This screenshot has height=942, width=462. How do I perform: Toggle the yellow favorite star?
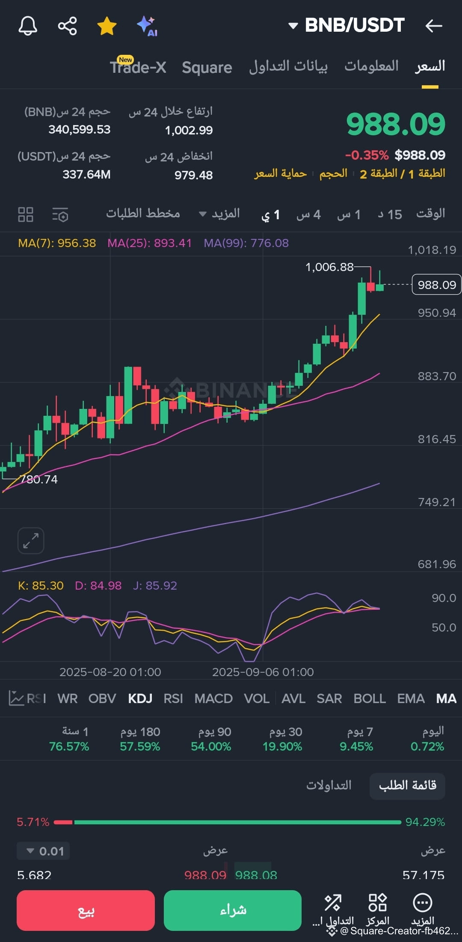click(107, 26)
